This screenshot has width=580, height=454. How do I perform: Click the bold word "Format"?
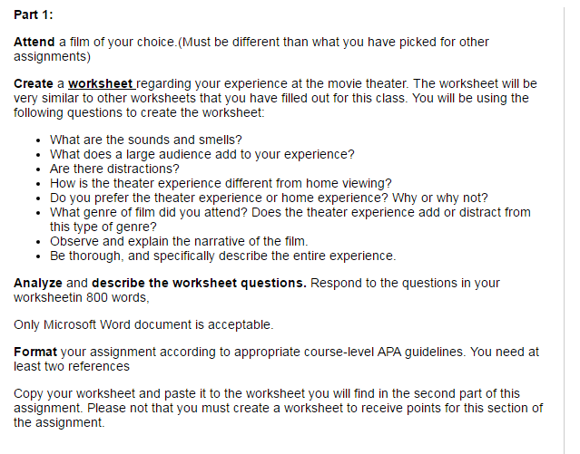35,351
